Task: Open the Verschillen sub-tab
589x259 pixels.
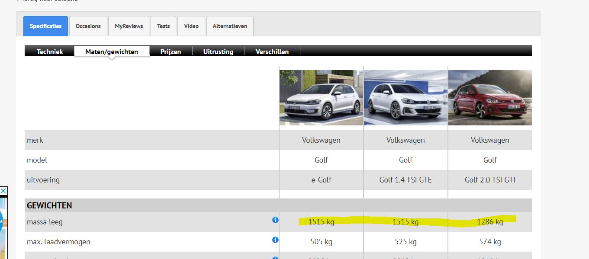Action: [x=272, y=51]
